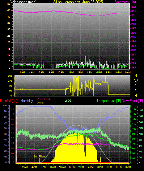Click '12 PM' on the windspeed graph time axis

click(70, 72)
